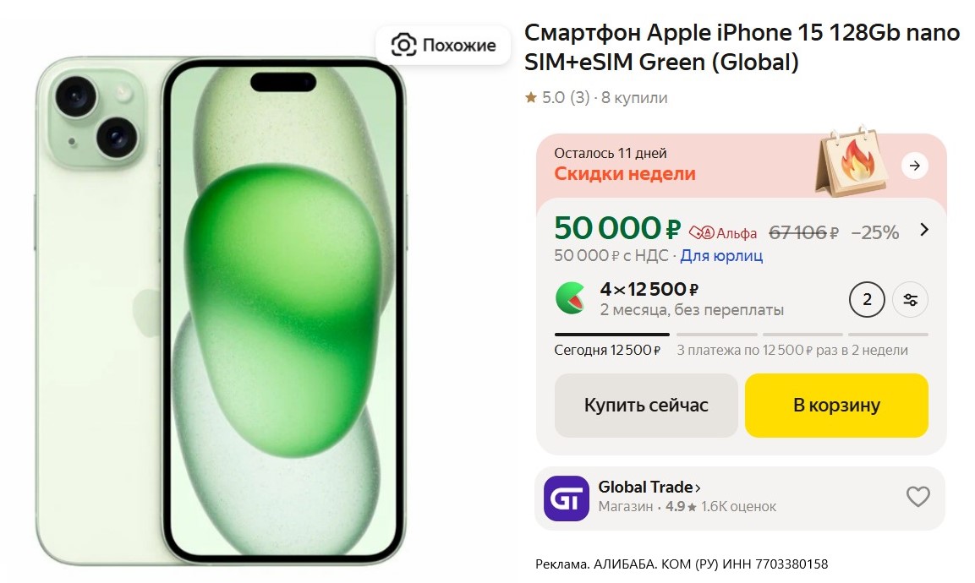Open Global Trade store page chevron
This screenshot has width=975, height=583.
[x=698, y=488]
